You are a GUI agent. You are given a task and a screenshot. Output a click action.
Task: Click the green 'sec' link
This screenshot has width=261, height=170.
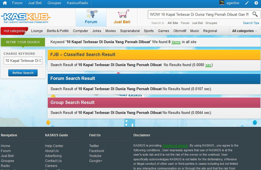click(x=208, y=65)
